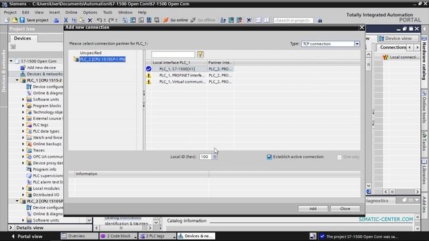The image size is (429, 241).
Task: Click the Add button
Action: pyautogui.click(x=313, y=208)
